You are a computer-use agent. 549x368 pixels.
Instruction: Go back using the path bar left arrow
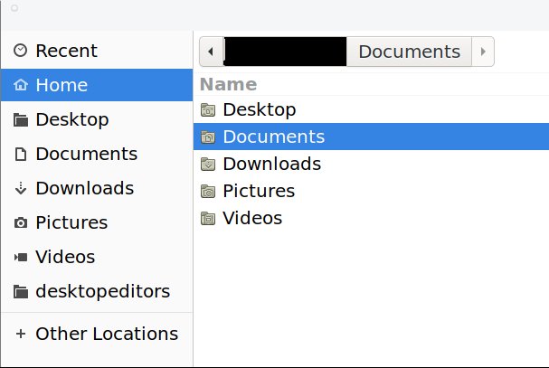click(211, 52)
